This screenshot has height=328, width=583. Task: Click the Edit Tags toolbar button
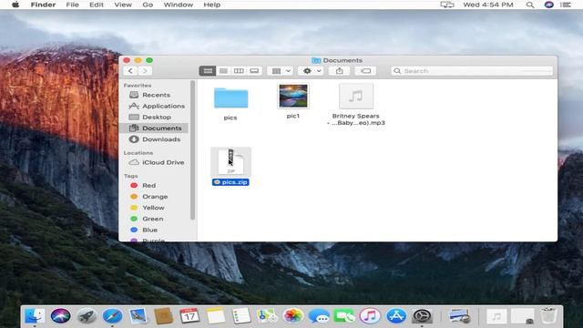pos(365,71)
